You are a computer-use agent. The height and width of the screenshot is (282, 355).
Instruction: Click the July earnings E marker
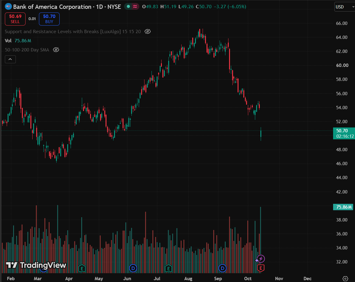click(x=169, y=268)
